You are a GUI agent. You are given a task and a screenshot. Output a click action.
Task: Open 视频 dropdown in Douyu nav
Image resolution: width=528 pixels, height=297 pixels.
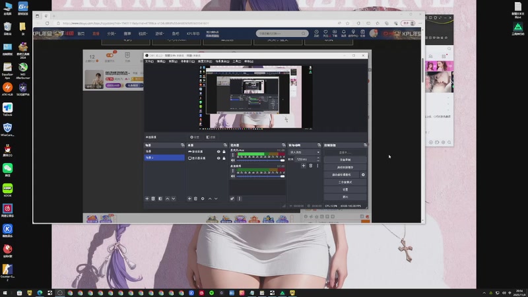pos(143,34)
